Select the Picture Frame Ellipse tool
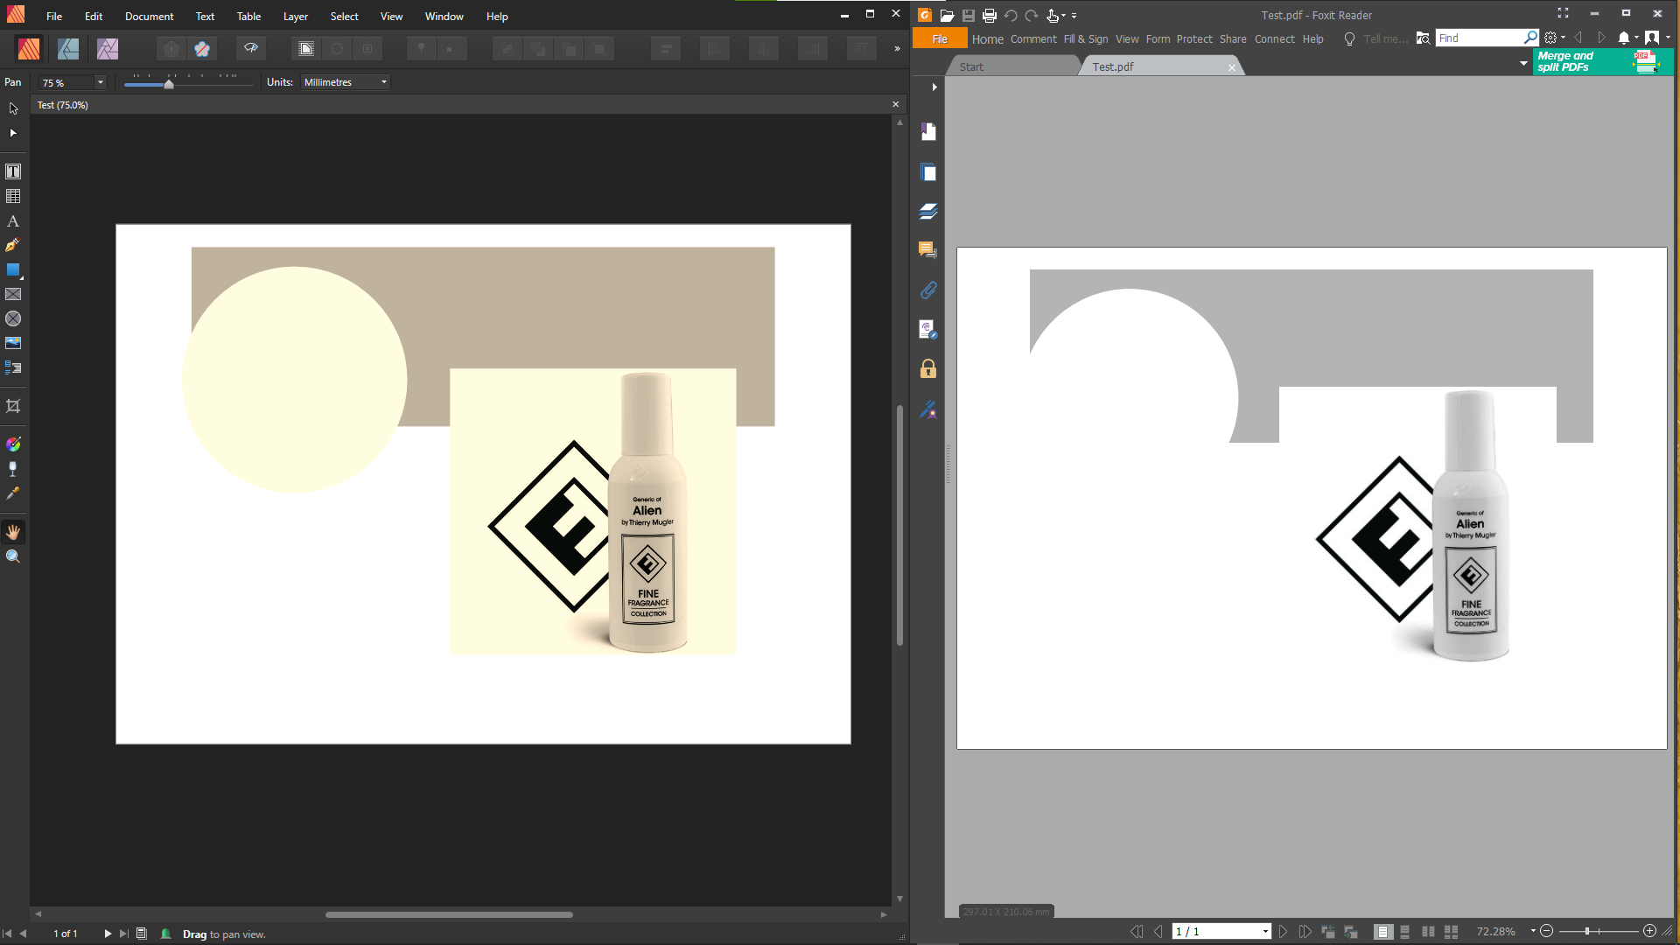 click(13, 319)
